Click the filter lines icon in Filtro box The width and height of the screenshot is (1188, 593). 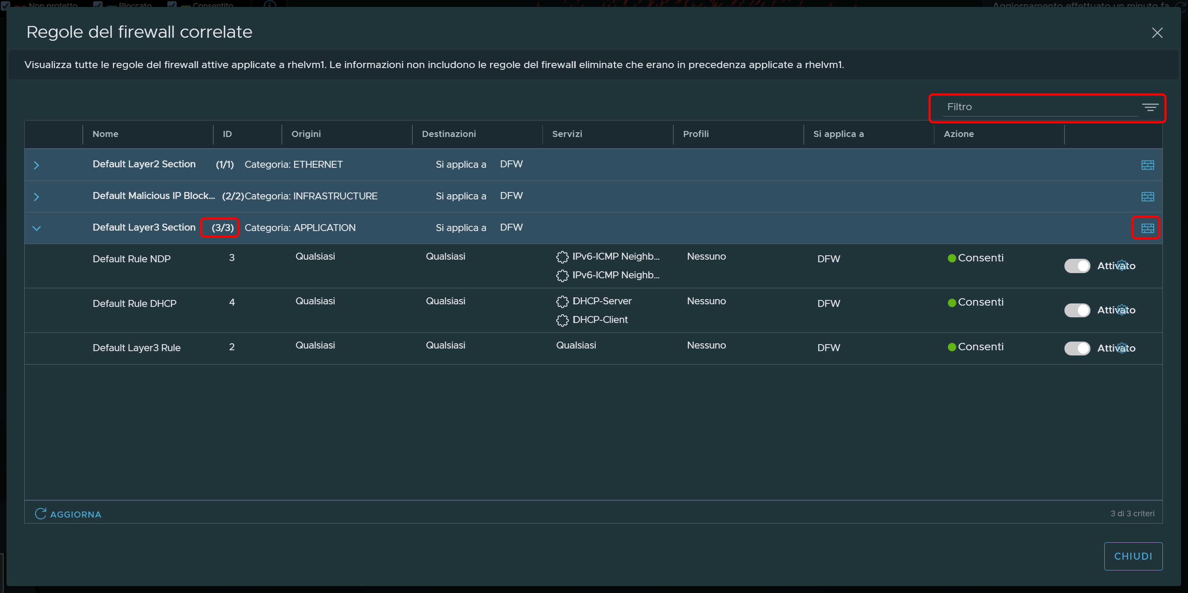click(x=1150, y=107)
